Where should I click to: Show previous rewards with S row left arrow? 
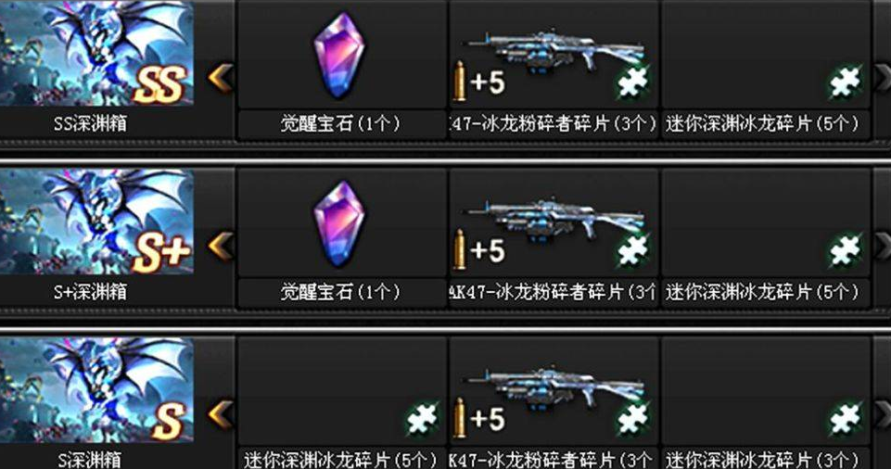[221, 414]
